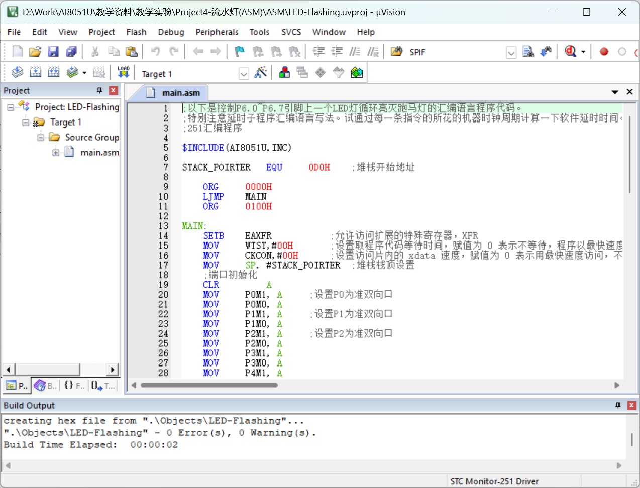The width and height of the screenshot is (640, 488).
Task: Navigate forwards in the editor
Action: pyautogui.click(x=216, y=51)
